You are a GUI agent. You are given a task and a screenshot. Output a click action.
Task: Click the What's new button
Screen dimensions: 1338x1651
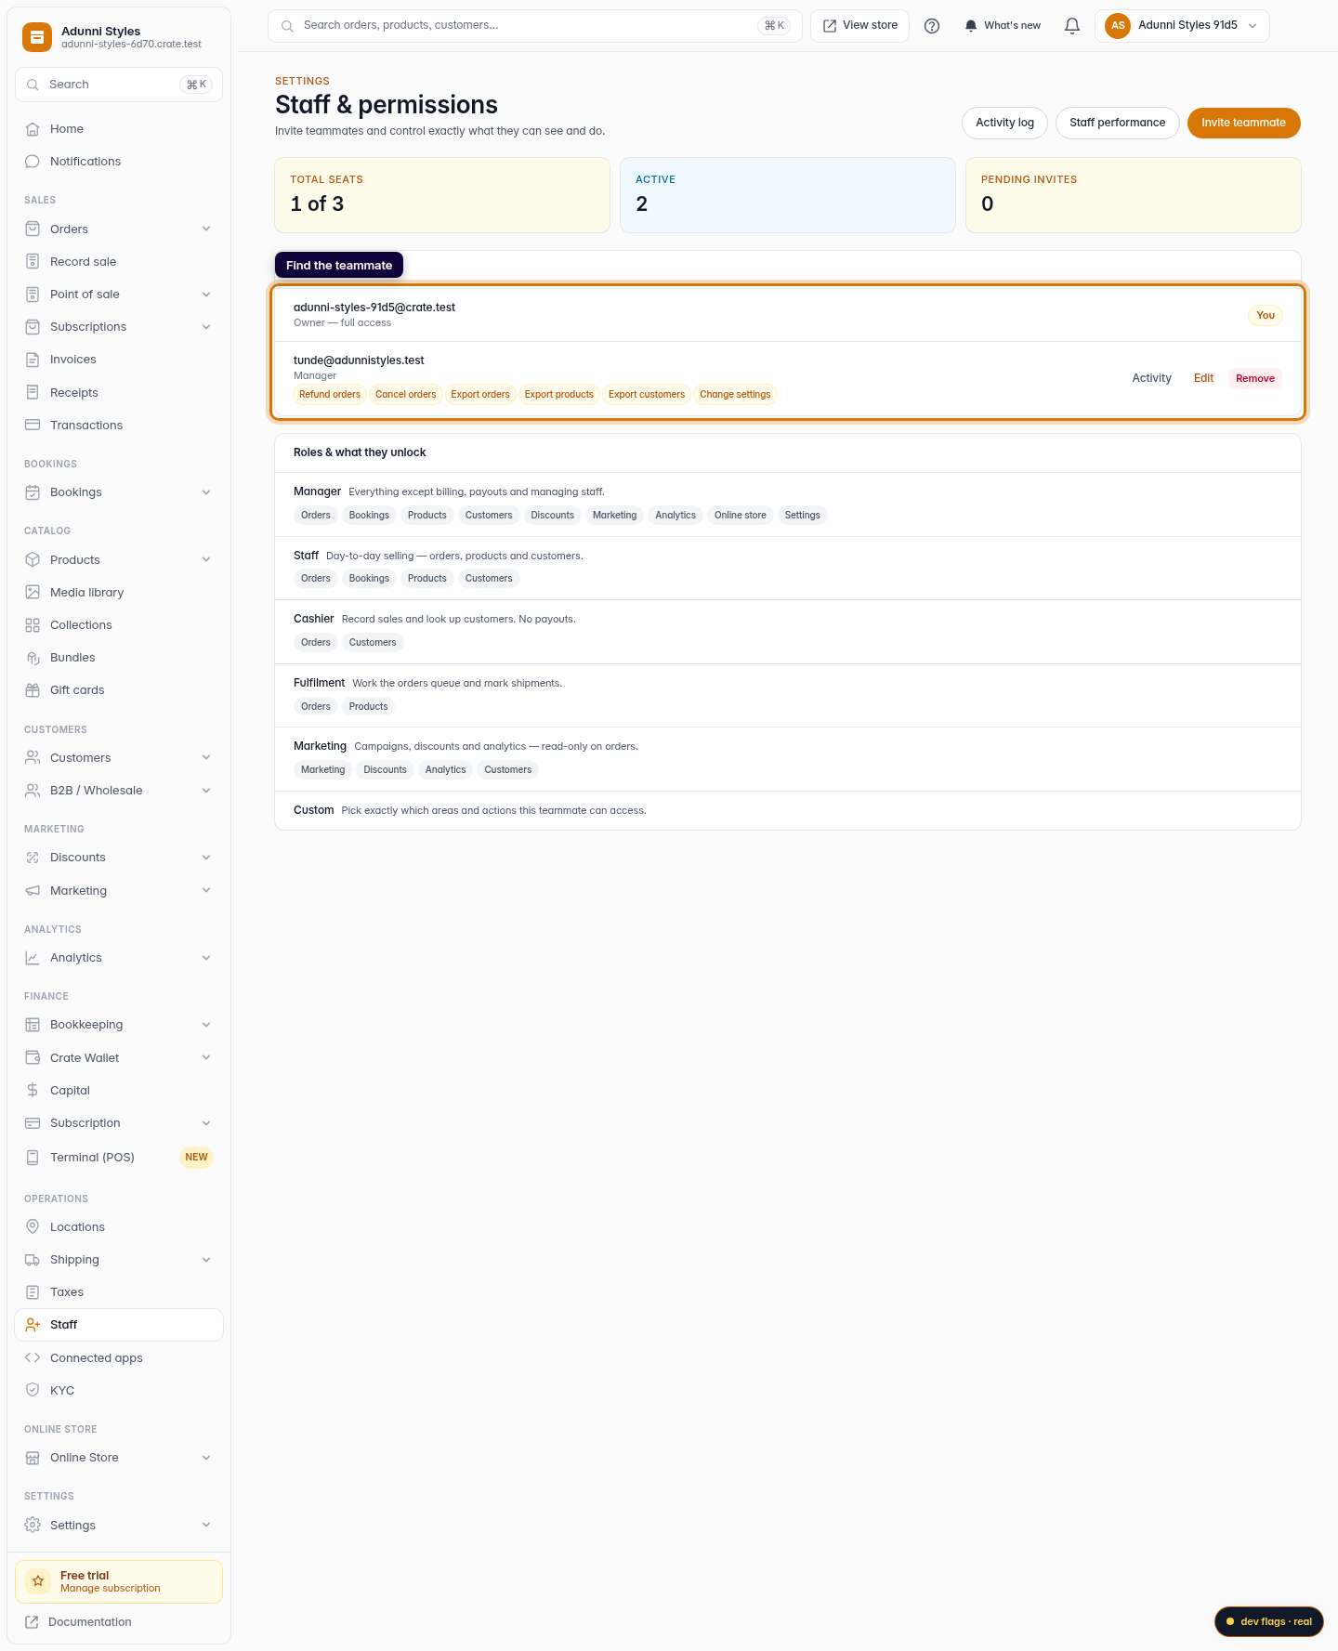1003,26
